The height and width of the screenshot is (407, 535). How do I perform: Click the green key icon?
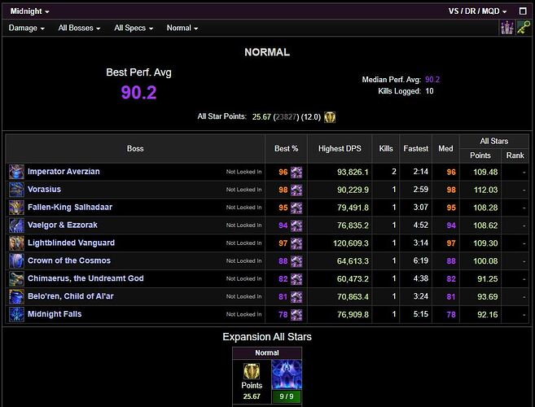(x=524, y=28)
